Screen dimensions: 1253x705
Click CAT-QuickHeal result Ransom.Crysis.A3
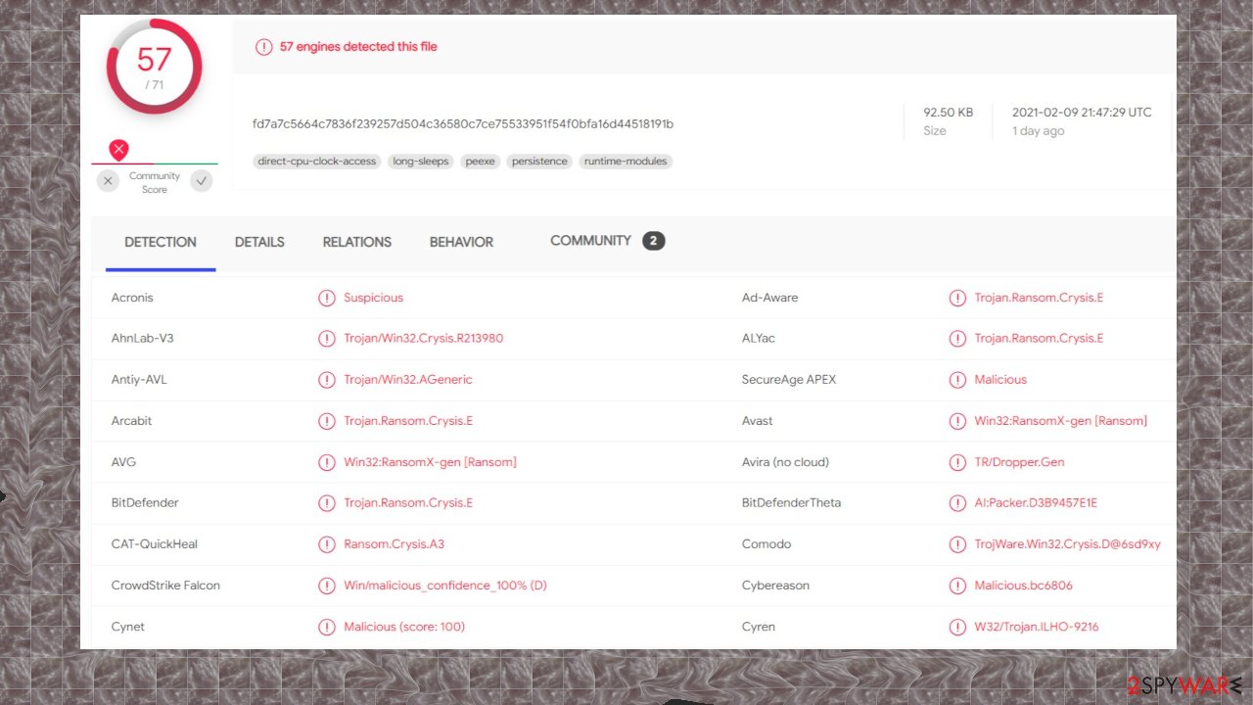coord(394,544)
